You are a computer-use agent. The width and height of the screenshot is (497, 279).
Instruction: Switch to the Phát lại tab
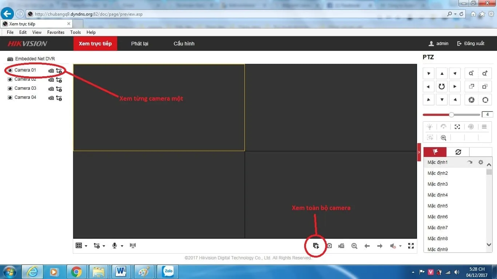[x=139, y=43]
